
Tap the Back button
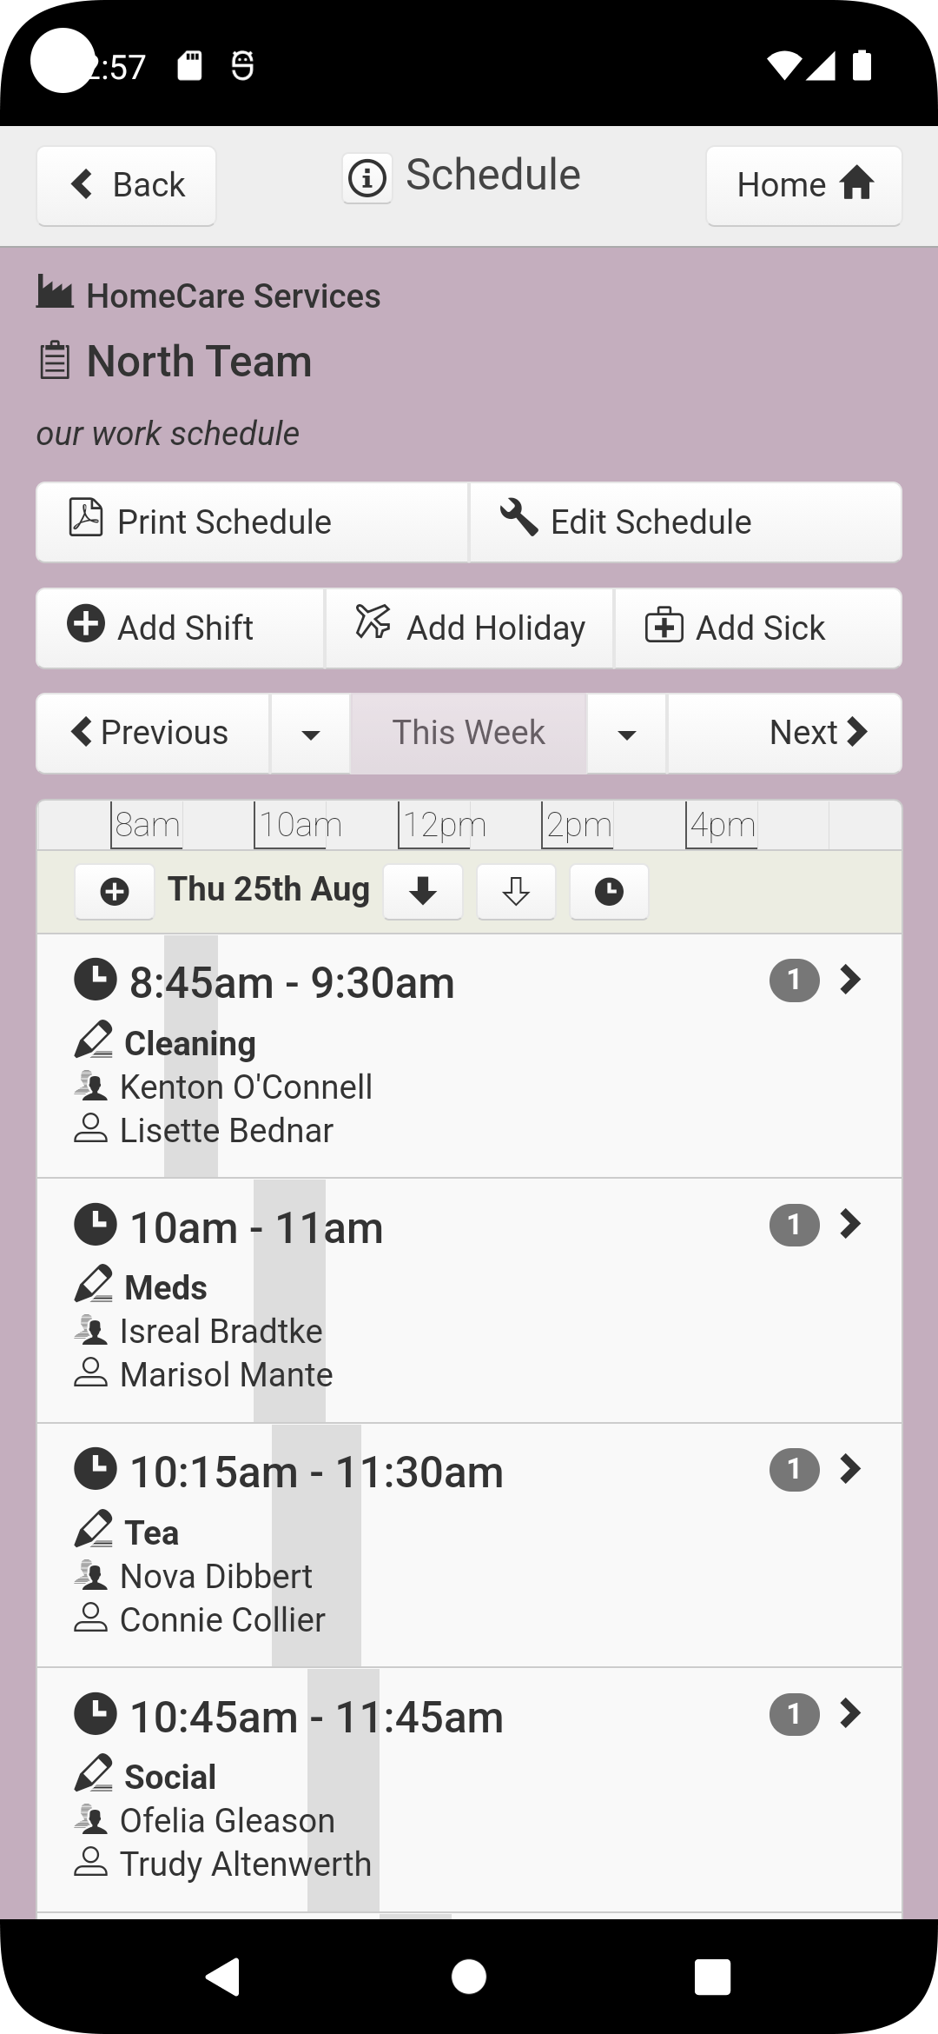[127, 185]
